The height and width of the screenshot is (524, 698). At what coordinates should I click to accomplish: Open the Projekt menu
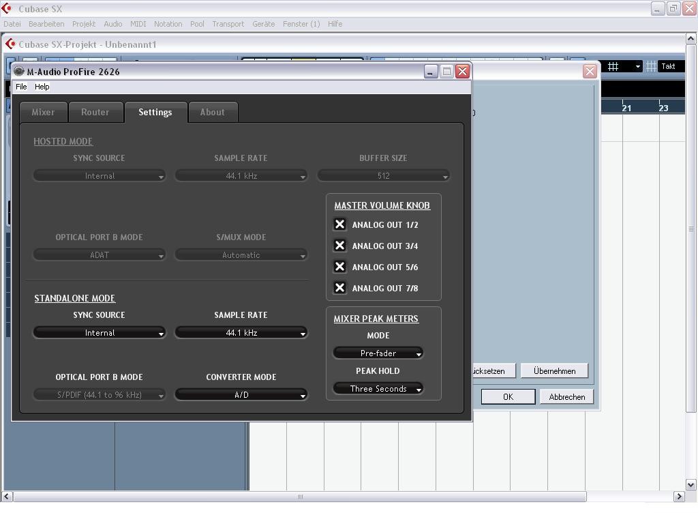tap(84, 24)
